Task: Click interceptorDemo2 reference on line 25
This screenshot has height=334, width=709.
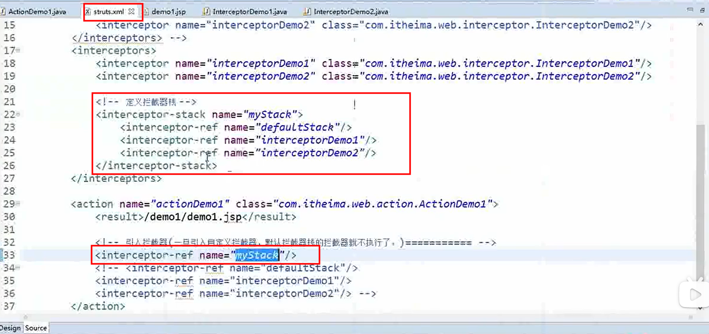Action: coord(310,153)
